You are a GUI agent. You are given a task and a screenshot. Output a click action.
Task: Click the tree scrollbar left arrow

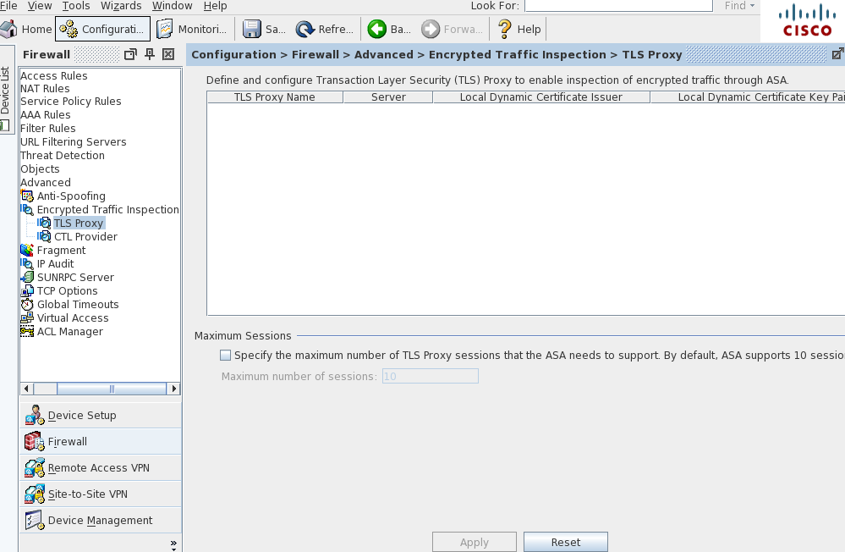pyautogui.click(x=26, y=389)
